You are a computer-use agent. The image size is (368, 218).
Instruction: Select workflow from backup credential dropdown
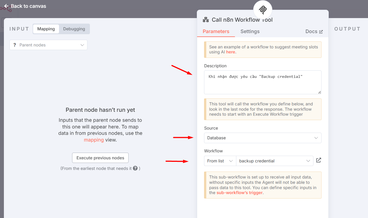coord(274,161)
